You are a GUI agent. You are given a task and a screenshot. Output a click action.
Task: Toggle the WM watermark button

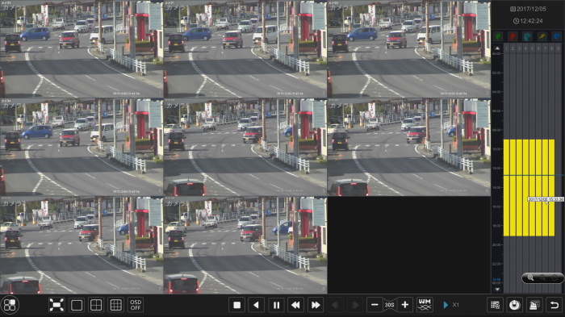point(425,305)
